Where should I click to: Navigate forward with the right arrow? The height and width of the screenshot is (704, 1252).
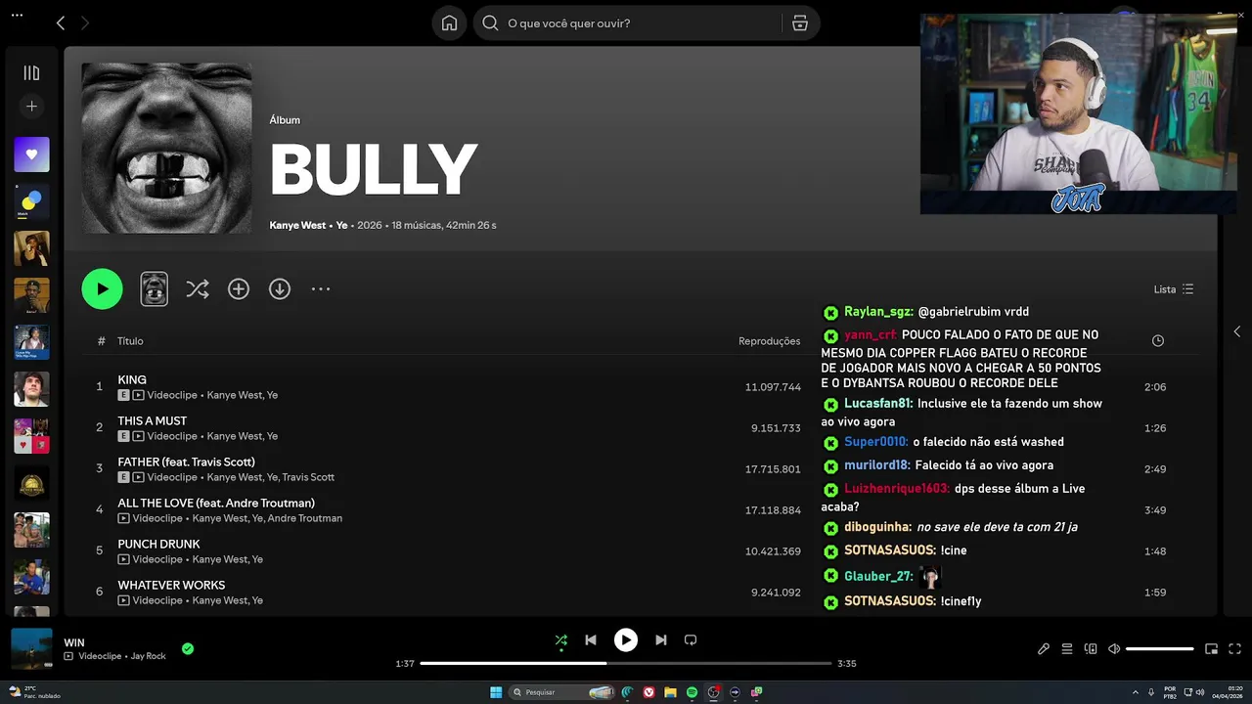tap(85, 22)
